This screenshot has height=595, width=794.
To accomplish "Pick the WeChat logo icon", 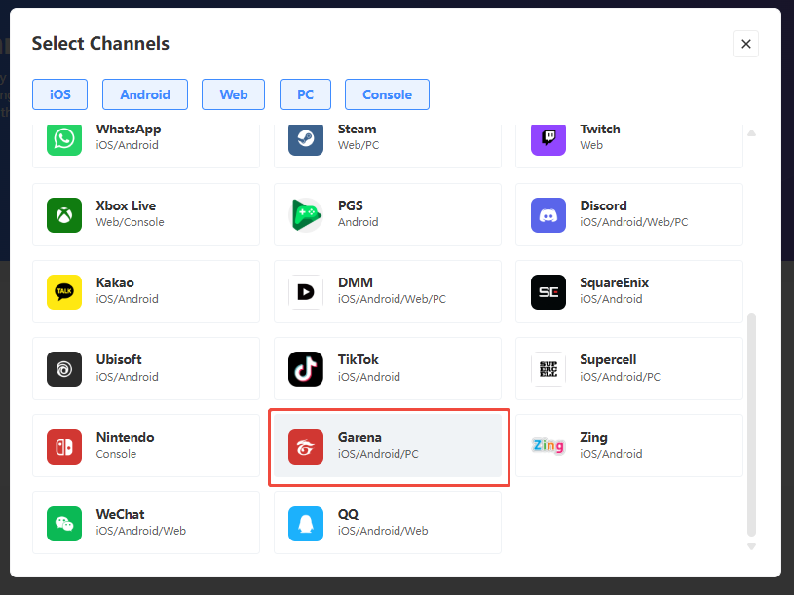I will coord(64,524).
